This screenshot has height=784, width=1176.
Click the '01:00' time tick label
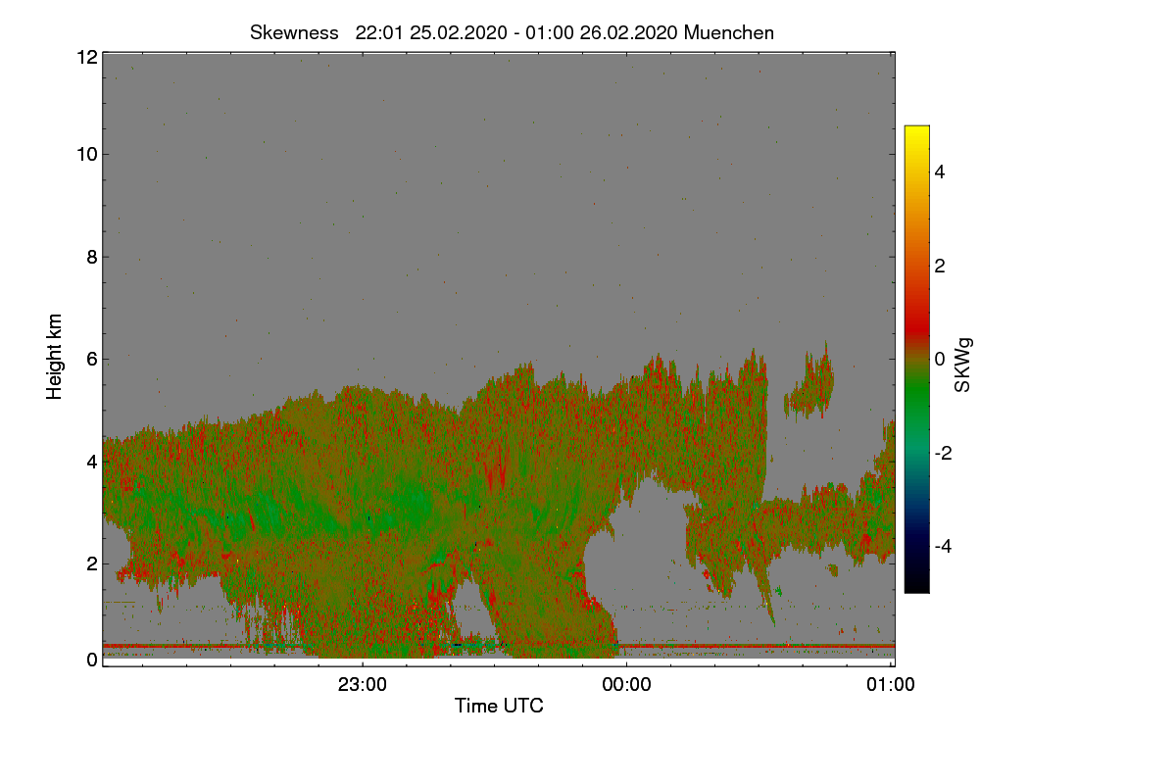click(891, 685)
